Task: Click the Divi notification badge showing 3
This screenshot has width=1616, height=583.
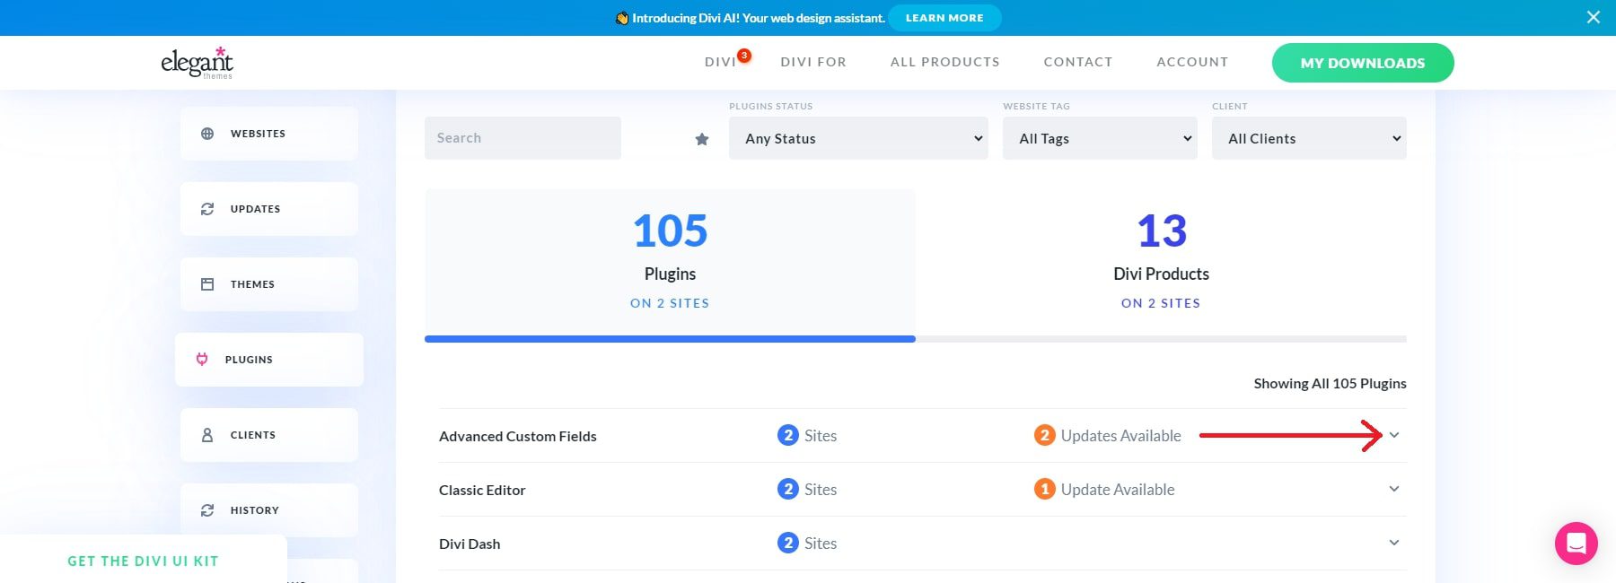Action: (744, 56)
